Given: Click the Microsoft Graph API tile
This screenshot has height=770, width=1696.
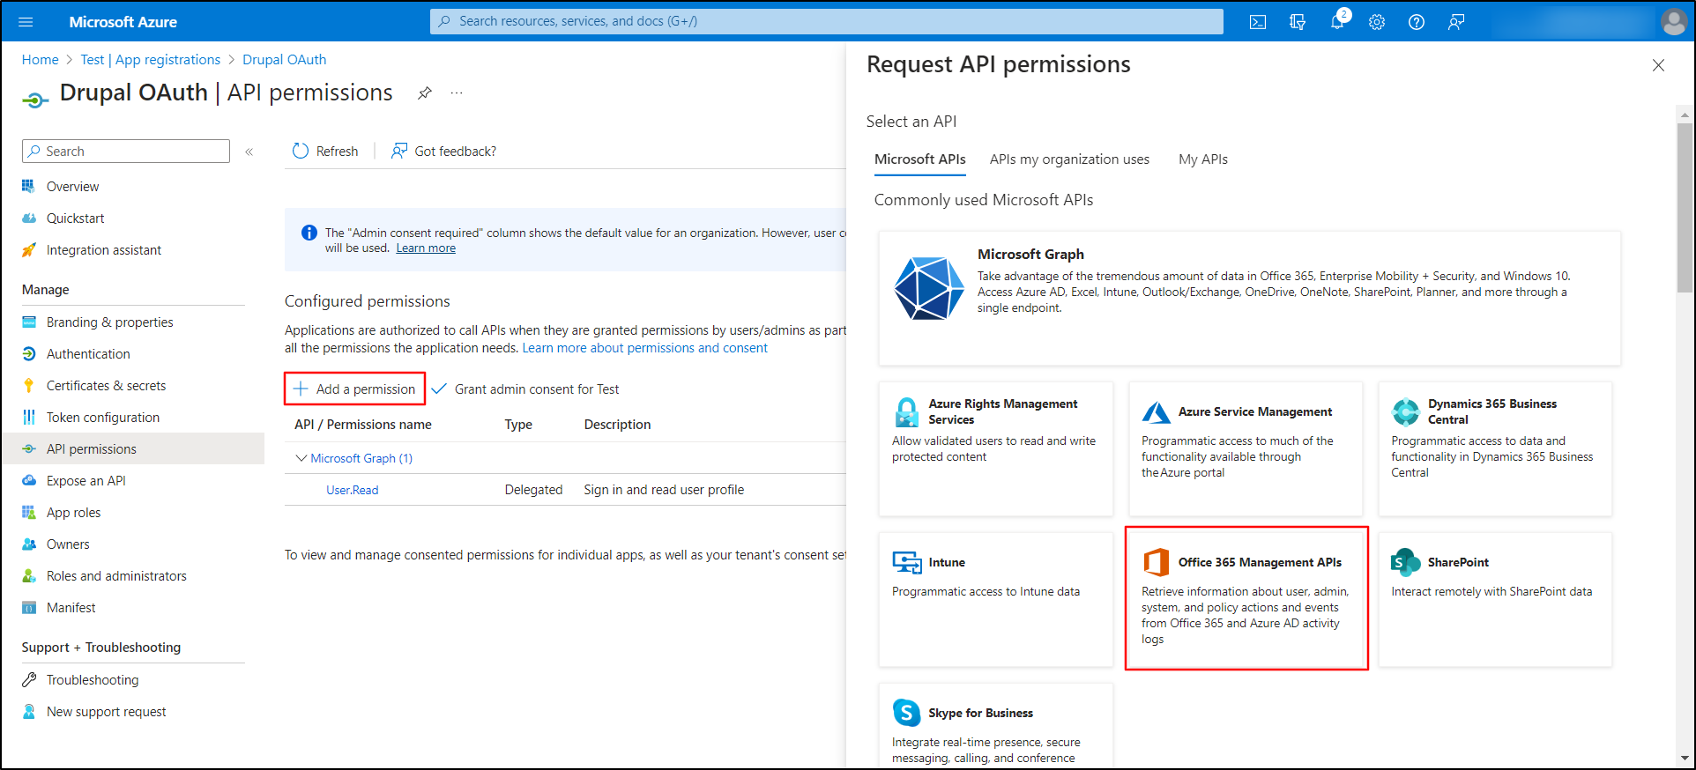Looking at the screenshot, I should tap(1249, 298).
